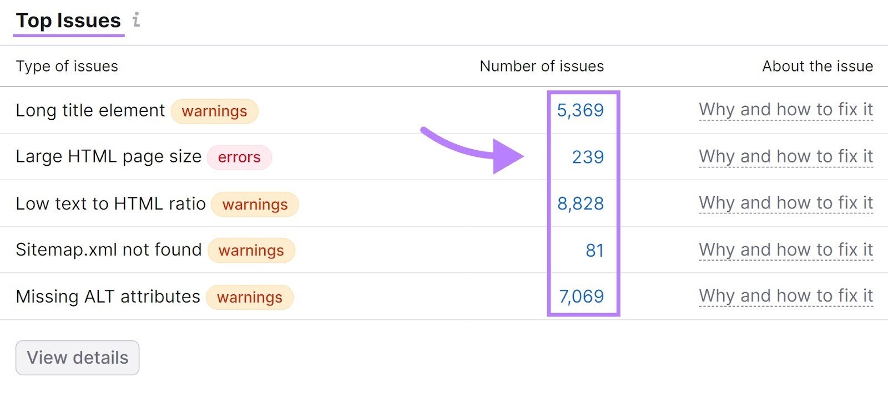The image size is (888, 393).
Task: Select the Long title element row label
Action: click(x=90, y=110)
